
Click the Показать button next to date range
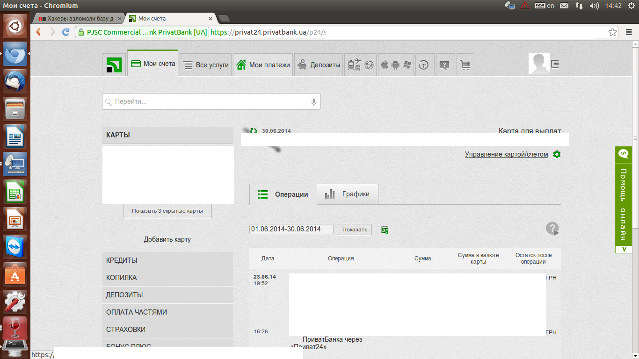click(355, 230)
